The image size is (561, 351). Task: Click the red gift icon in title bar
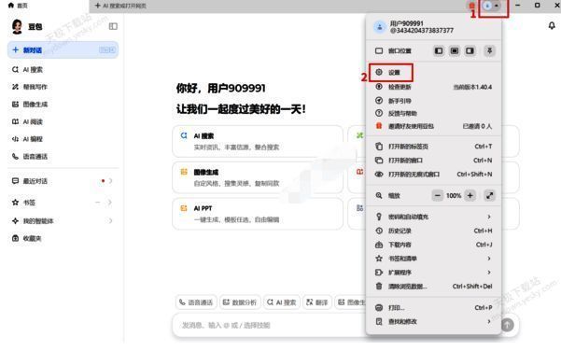(472, 6)
